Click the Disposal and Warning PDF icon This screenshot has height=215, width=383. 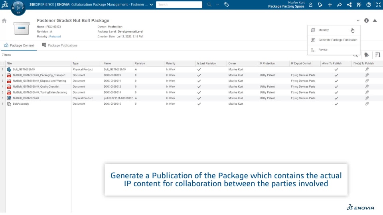coord(9,81)
